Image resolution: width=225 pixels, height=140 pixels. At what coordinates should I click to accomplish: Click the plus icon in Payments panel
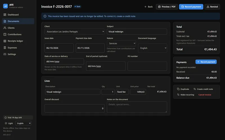point(198,62)
